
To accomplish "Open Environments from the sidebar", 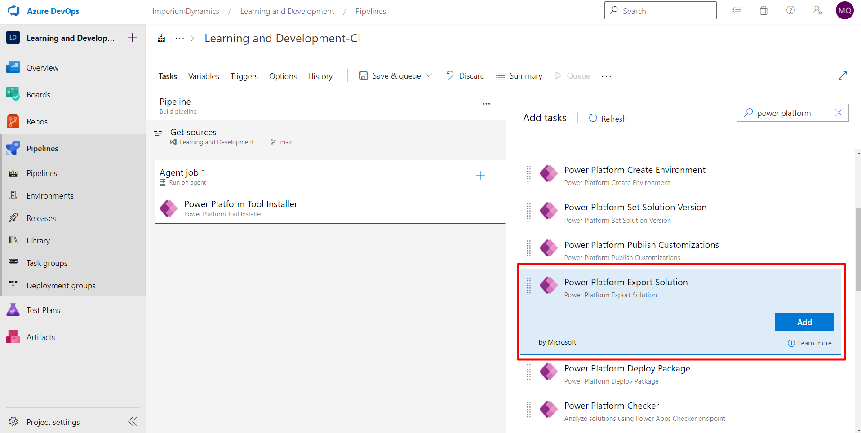I will [x=49, y=195].
